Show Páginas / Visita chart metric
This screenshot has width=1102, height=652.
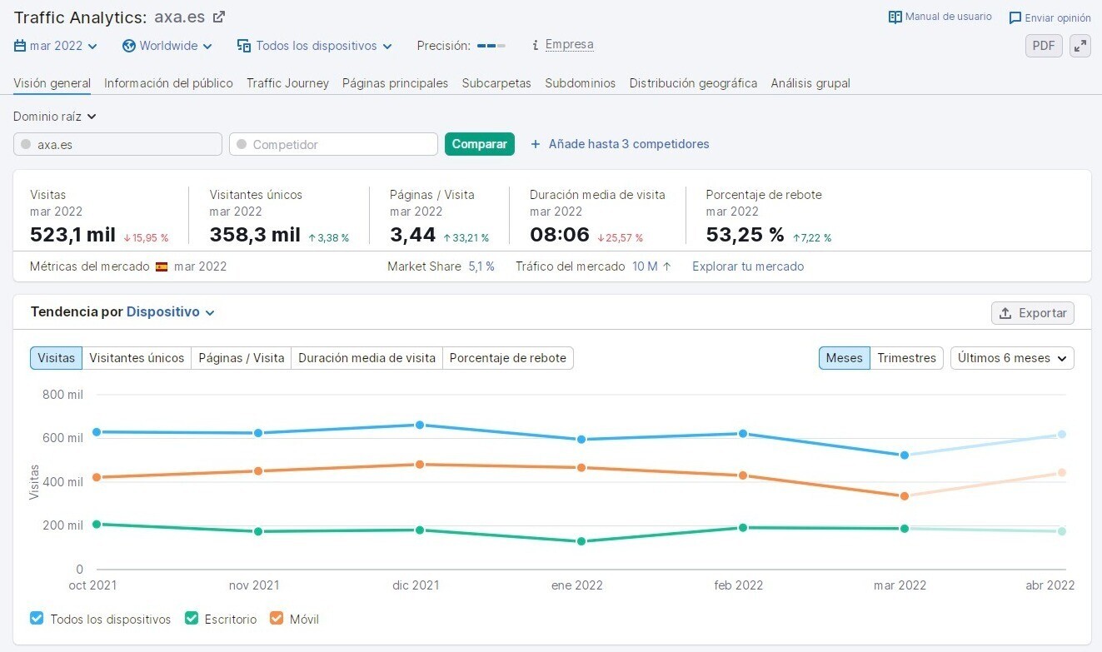click(242, 358)
